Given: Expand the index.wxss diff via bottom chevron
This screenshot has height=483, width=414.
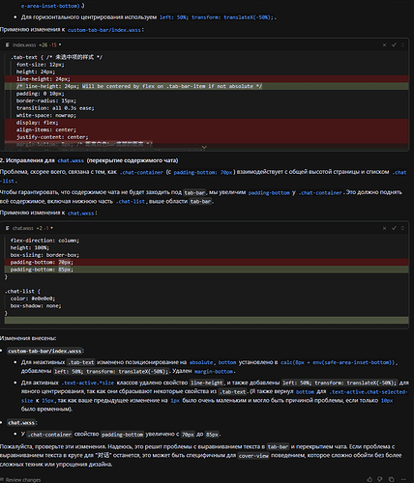Looking at the screenshot, I should [204, 147].
